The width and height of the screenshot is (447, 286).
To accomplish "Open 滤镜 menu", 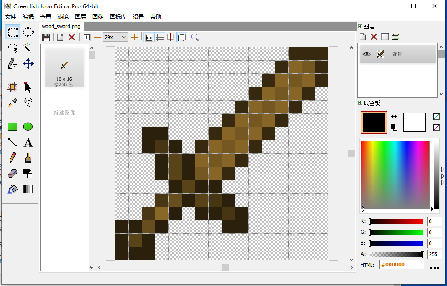I will (x=63, y=17).
